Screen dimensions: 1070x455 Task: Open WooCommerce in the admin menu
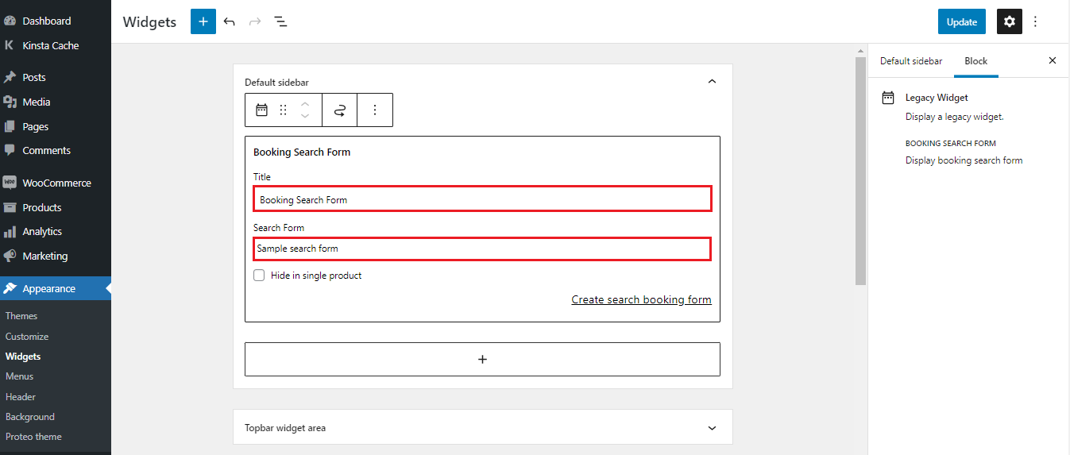click(56, 183)
